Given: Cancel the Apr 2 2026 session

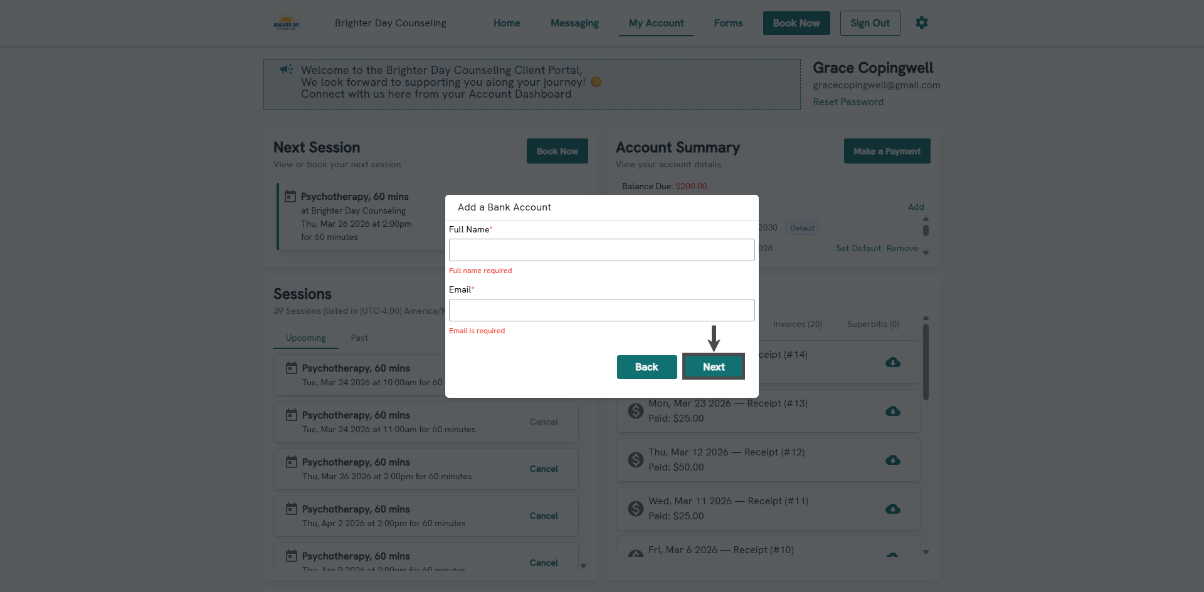Looking at the screenshot, I should tap(543, 516).
